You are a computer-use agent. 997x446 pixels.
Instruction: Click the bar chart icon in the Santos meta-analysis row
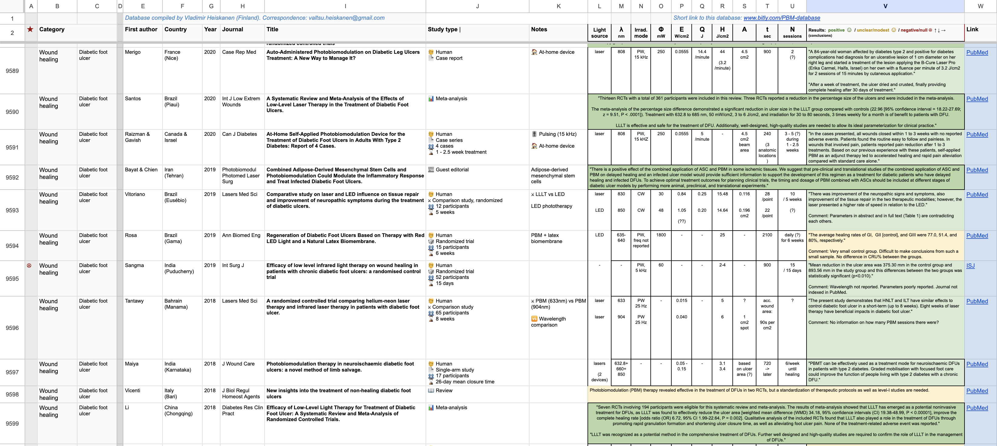(431, 99)
